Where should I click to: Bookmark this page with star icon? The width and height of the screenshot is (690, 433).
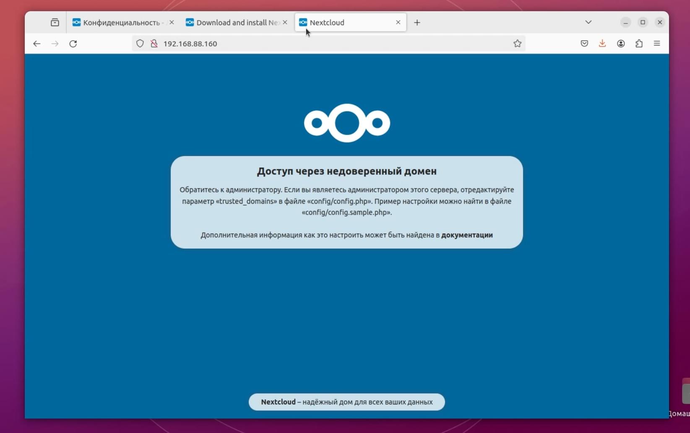click(518, 44)
